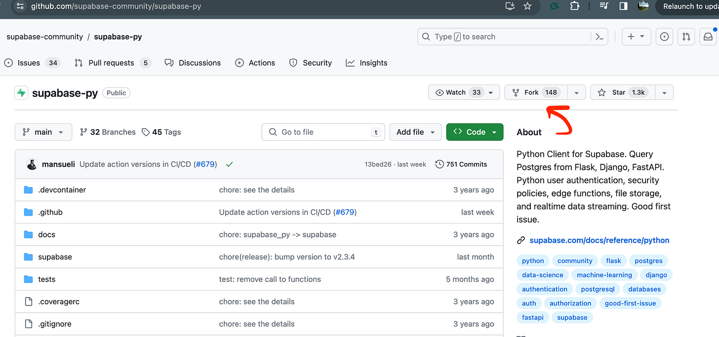Select the authorization topic tag
The width and height of the screenshot is (719, 337).
[570, 303]
